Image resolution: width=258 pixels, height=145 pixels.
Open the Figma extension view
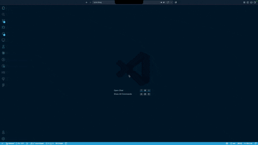3,85
